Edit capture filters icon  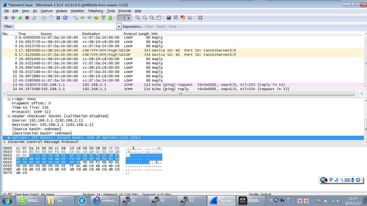(169, 18)
